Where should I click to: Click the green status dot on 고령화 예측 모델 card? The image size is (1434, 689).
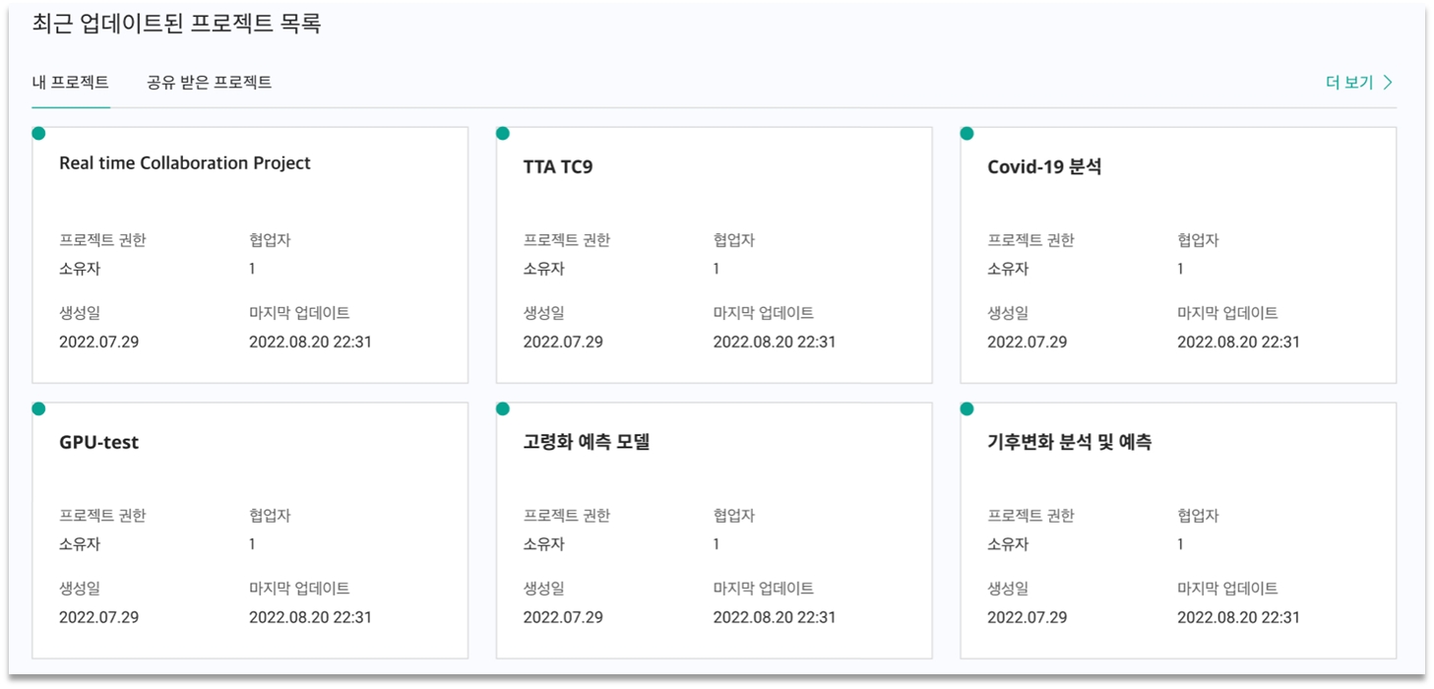tap(503, 409)
